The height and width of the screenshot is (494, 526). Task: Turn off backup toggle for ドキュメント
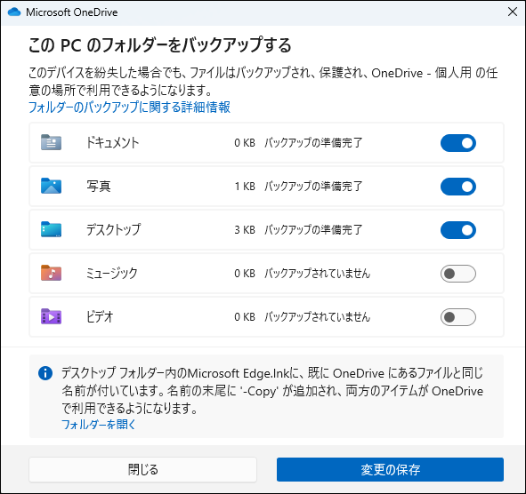click(457, 143)
